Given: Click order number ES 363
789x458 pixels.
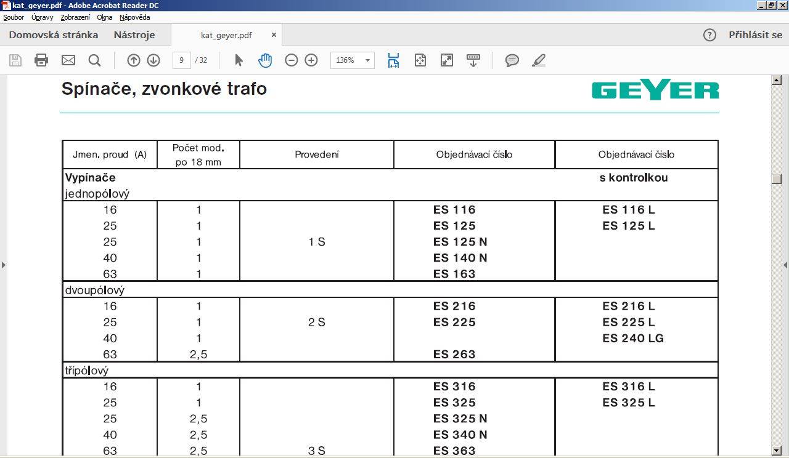Looking at the screenshot, I should [x=454, y=451].
